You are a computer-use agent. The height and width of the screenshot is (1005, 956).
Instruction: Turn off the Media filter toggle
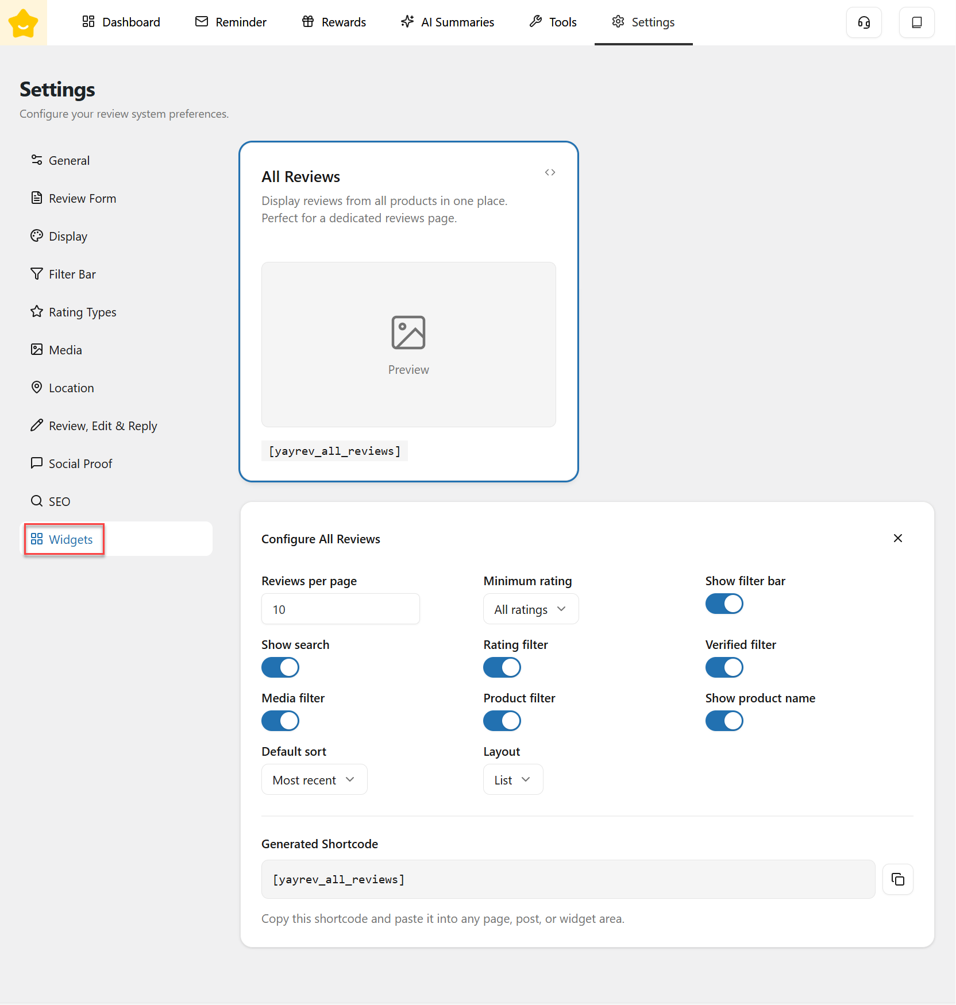280,721
